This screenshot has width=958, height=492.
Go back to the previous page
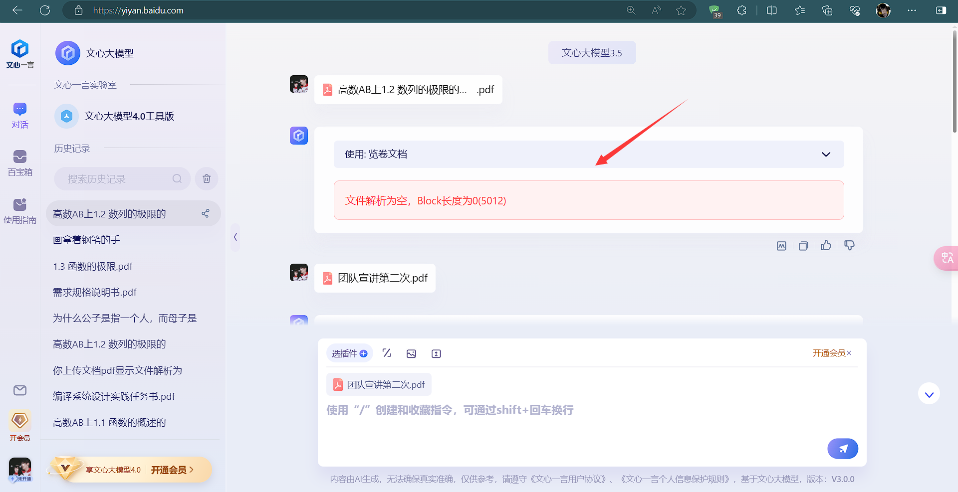(17, 10)
